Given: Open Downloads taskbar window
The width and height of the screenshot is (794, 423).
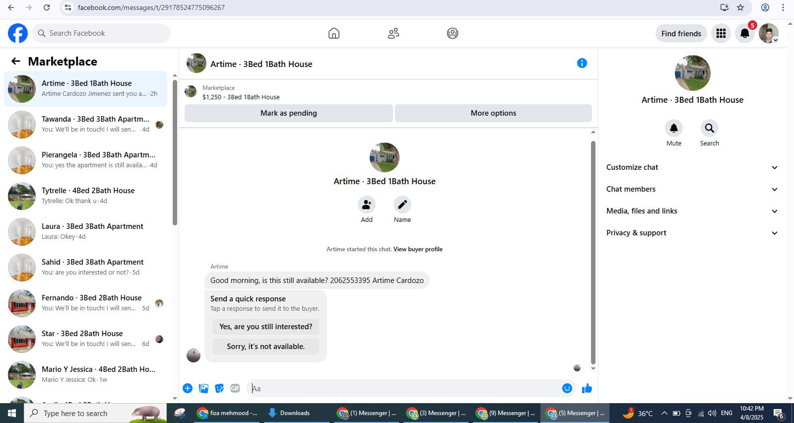Looking at the screenshot, I should 296,413.
